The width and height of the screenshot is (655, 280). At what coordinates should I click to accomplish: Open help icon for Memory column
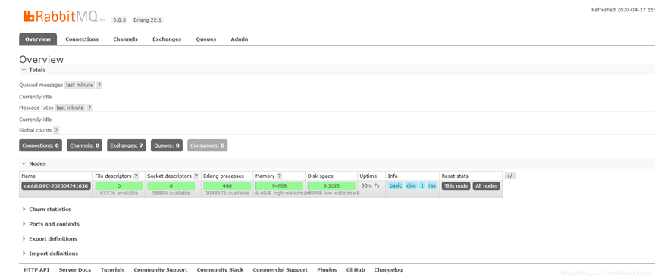tap(279, 176)
